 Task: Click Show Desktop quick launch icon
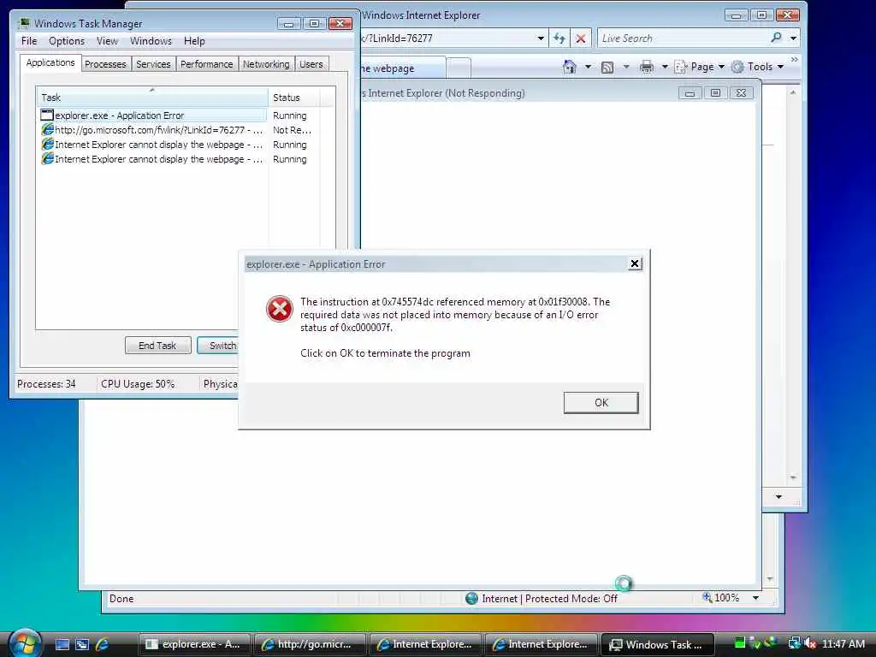[62, 644]
